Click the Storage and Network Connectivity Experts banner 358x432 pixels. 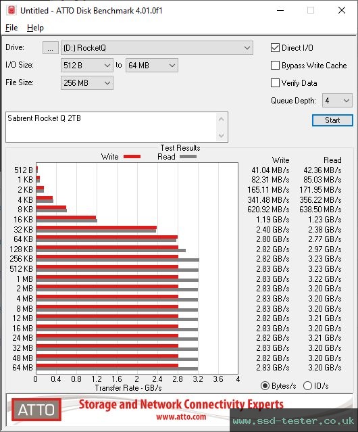pos(181,405)
